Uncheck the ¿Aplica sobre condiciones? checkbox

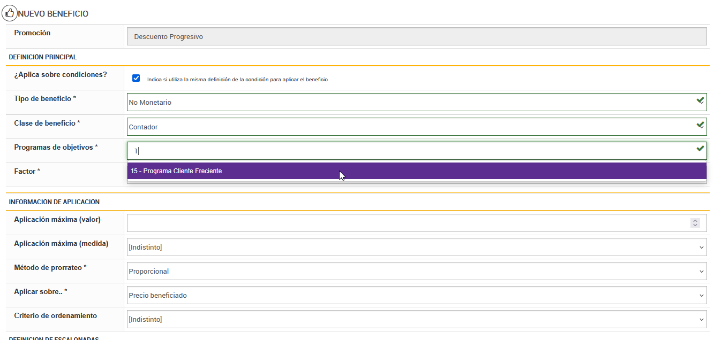[x=136, y=78]
